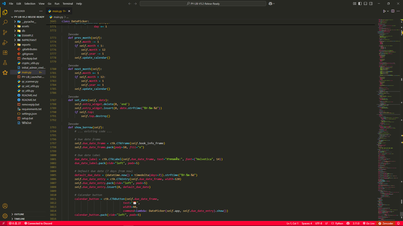This screenshot has width=403, height=226.
Task: Open the Run and Debug panel
Action: click(5, 42)
